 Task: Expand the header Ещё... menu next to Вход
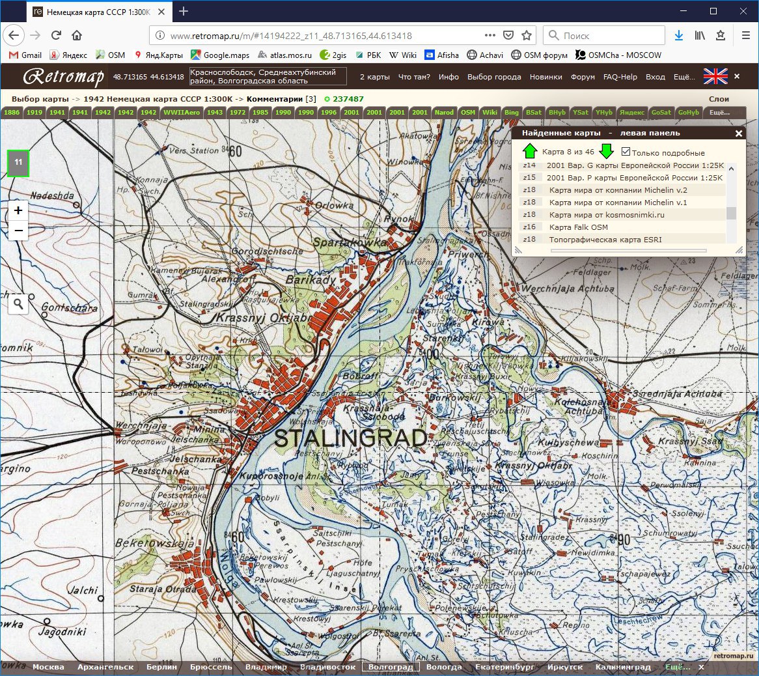(684, 76)
